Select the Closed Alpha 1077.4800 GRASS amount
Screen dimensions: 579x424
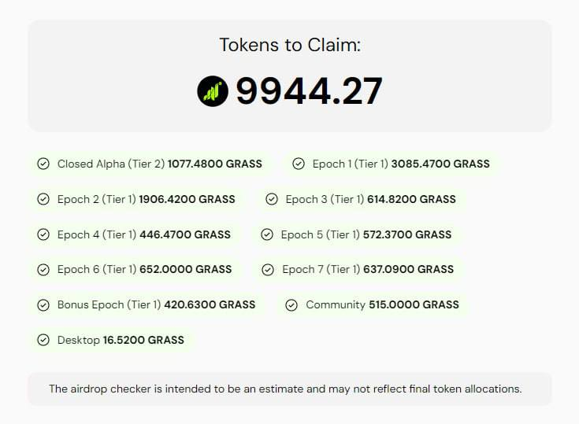click(215, 164)
